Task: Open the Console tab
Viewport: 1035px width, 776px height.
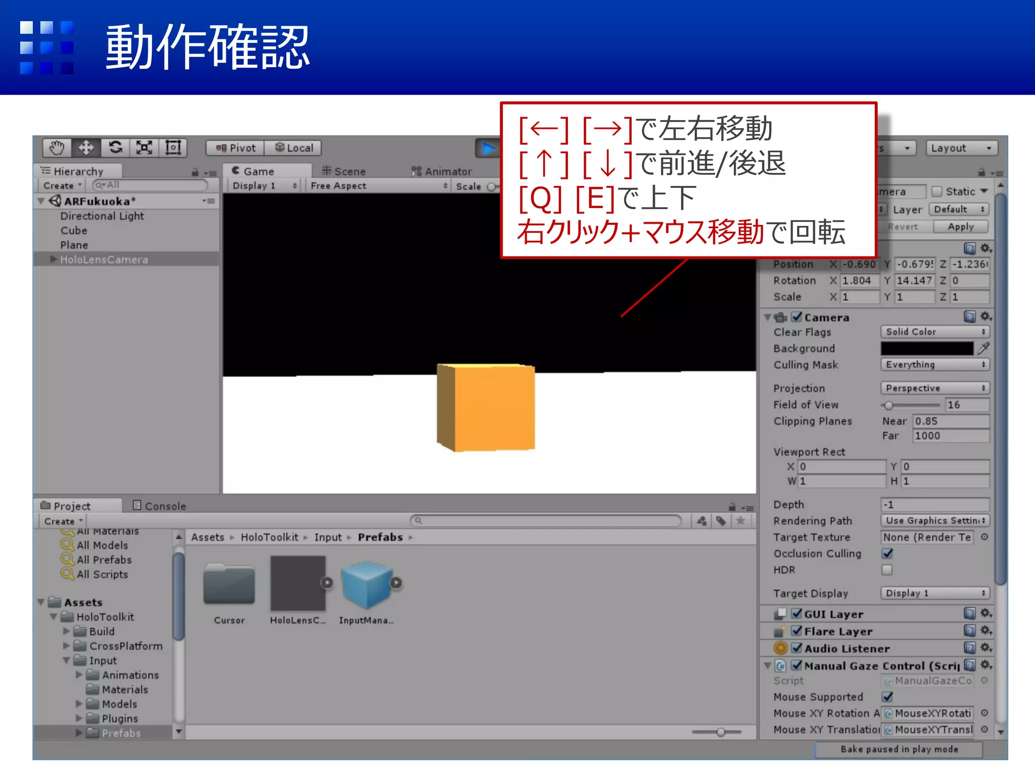Action: pyautogui.click(x=159, y=506)
